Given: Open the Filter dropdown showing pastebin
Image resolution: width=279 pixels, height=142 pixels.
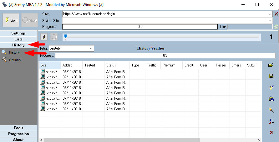Looking at the screenshot, I should 91,49.
